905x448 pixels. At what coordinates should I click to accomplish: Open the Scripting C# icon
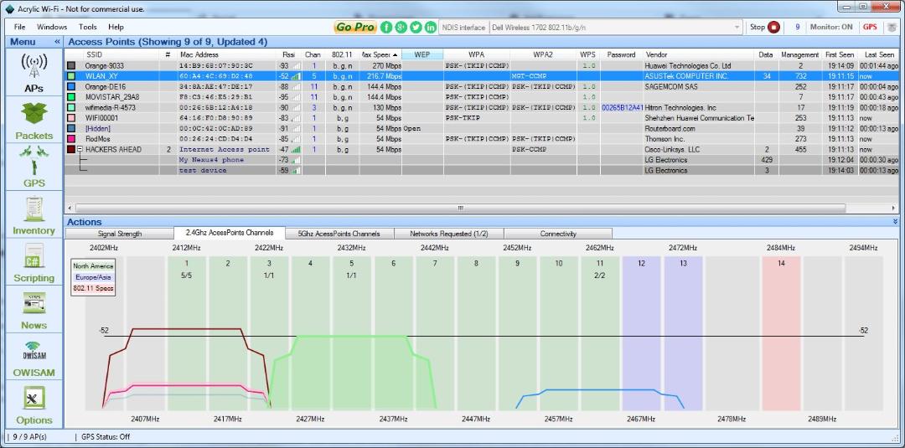tap(34, 256)
